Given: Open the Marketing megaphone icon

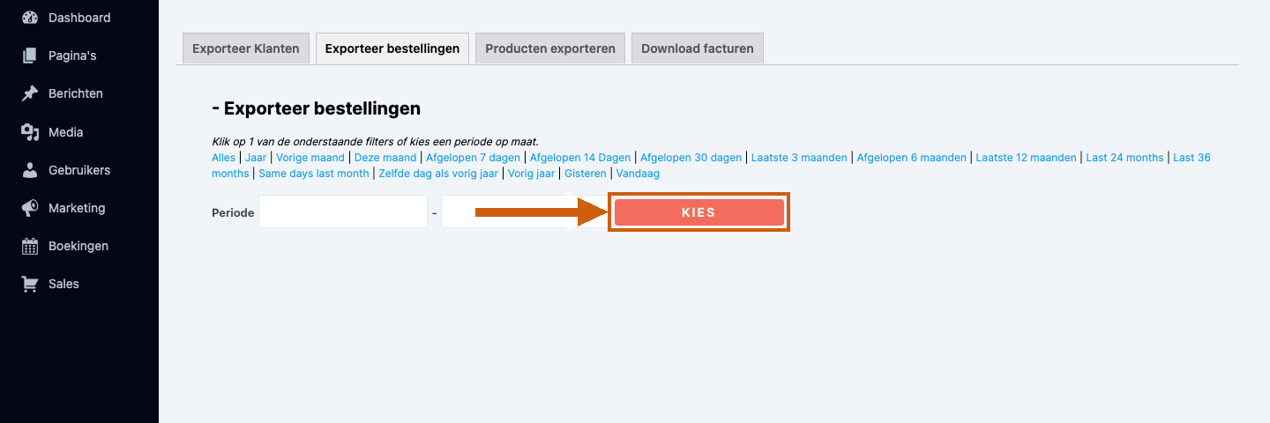Looking at the screenshot, I should click(30, 208).
